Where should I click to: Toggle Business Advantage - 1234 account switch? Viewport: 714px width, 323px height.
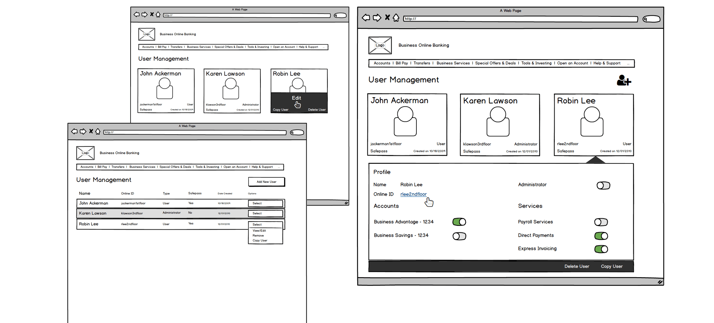tap(459, 222)
